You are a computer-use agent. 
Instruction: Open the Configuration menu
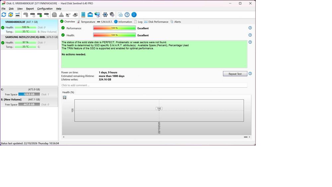tap(45, 9)
